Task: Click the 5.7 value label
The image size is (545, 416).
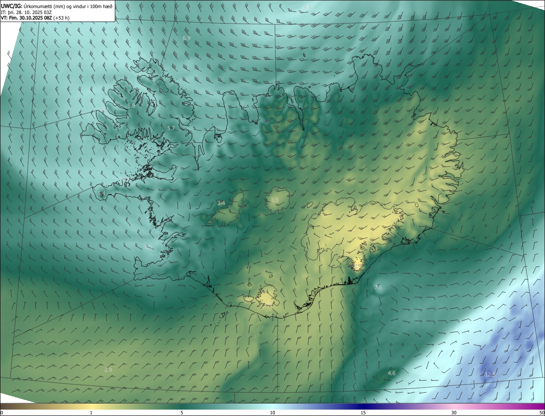Action: (171, 128)
